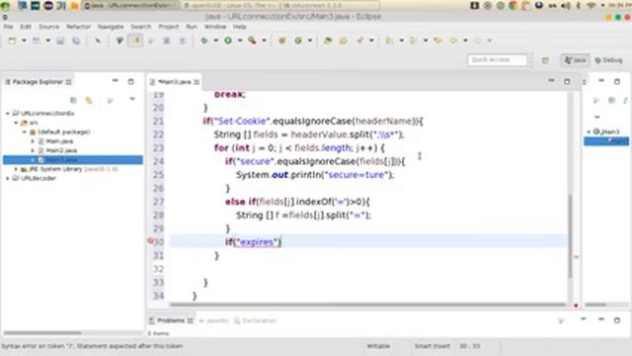
Task: Open the Run menu
Action: (192, 27)
